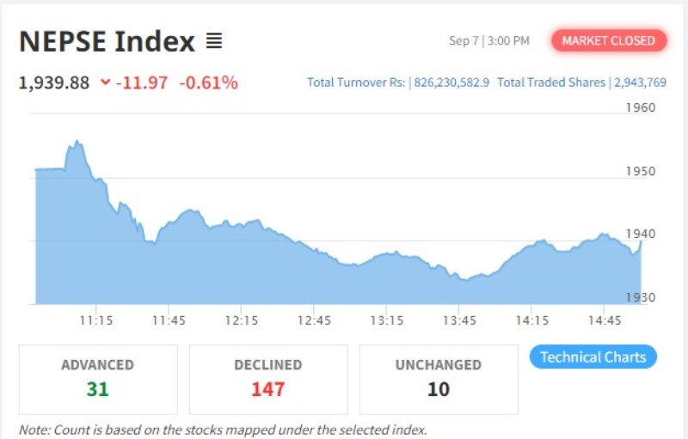Image resolution: width=688 pixels, height=439 pixels.
Task: Select the UNCHANGED count box
Action: [439, 380]
